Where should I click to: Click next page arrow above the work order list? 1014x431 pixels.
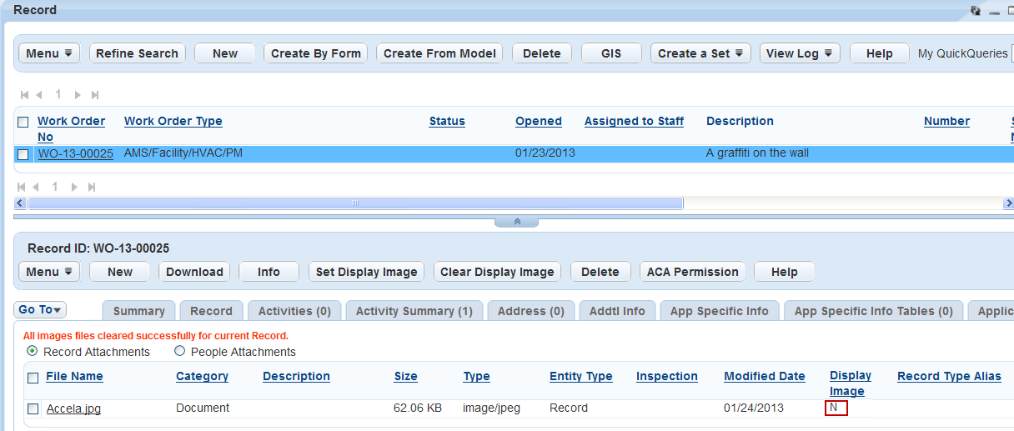[78, 95]
